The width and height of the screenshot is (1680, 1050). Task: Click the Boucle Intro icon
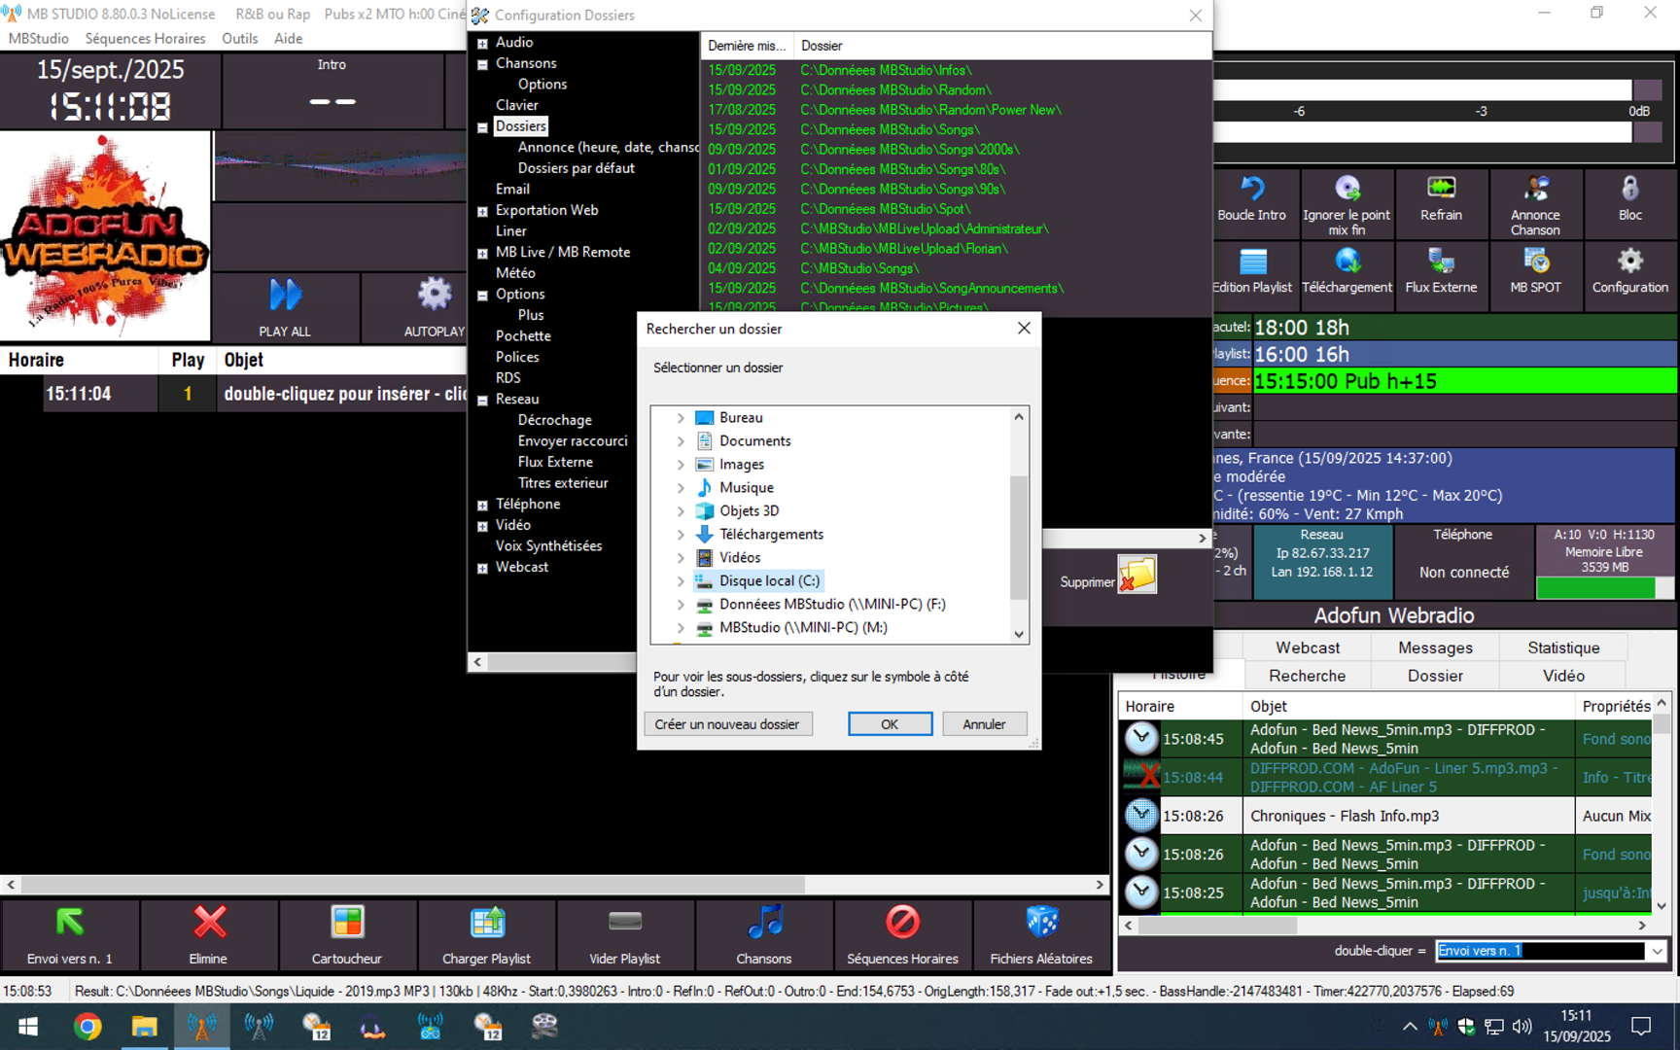coord(1251,190)
